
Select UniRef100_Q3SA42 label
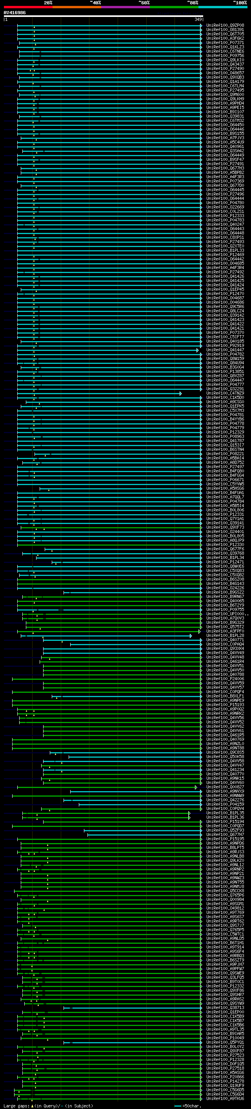[225, 151]
